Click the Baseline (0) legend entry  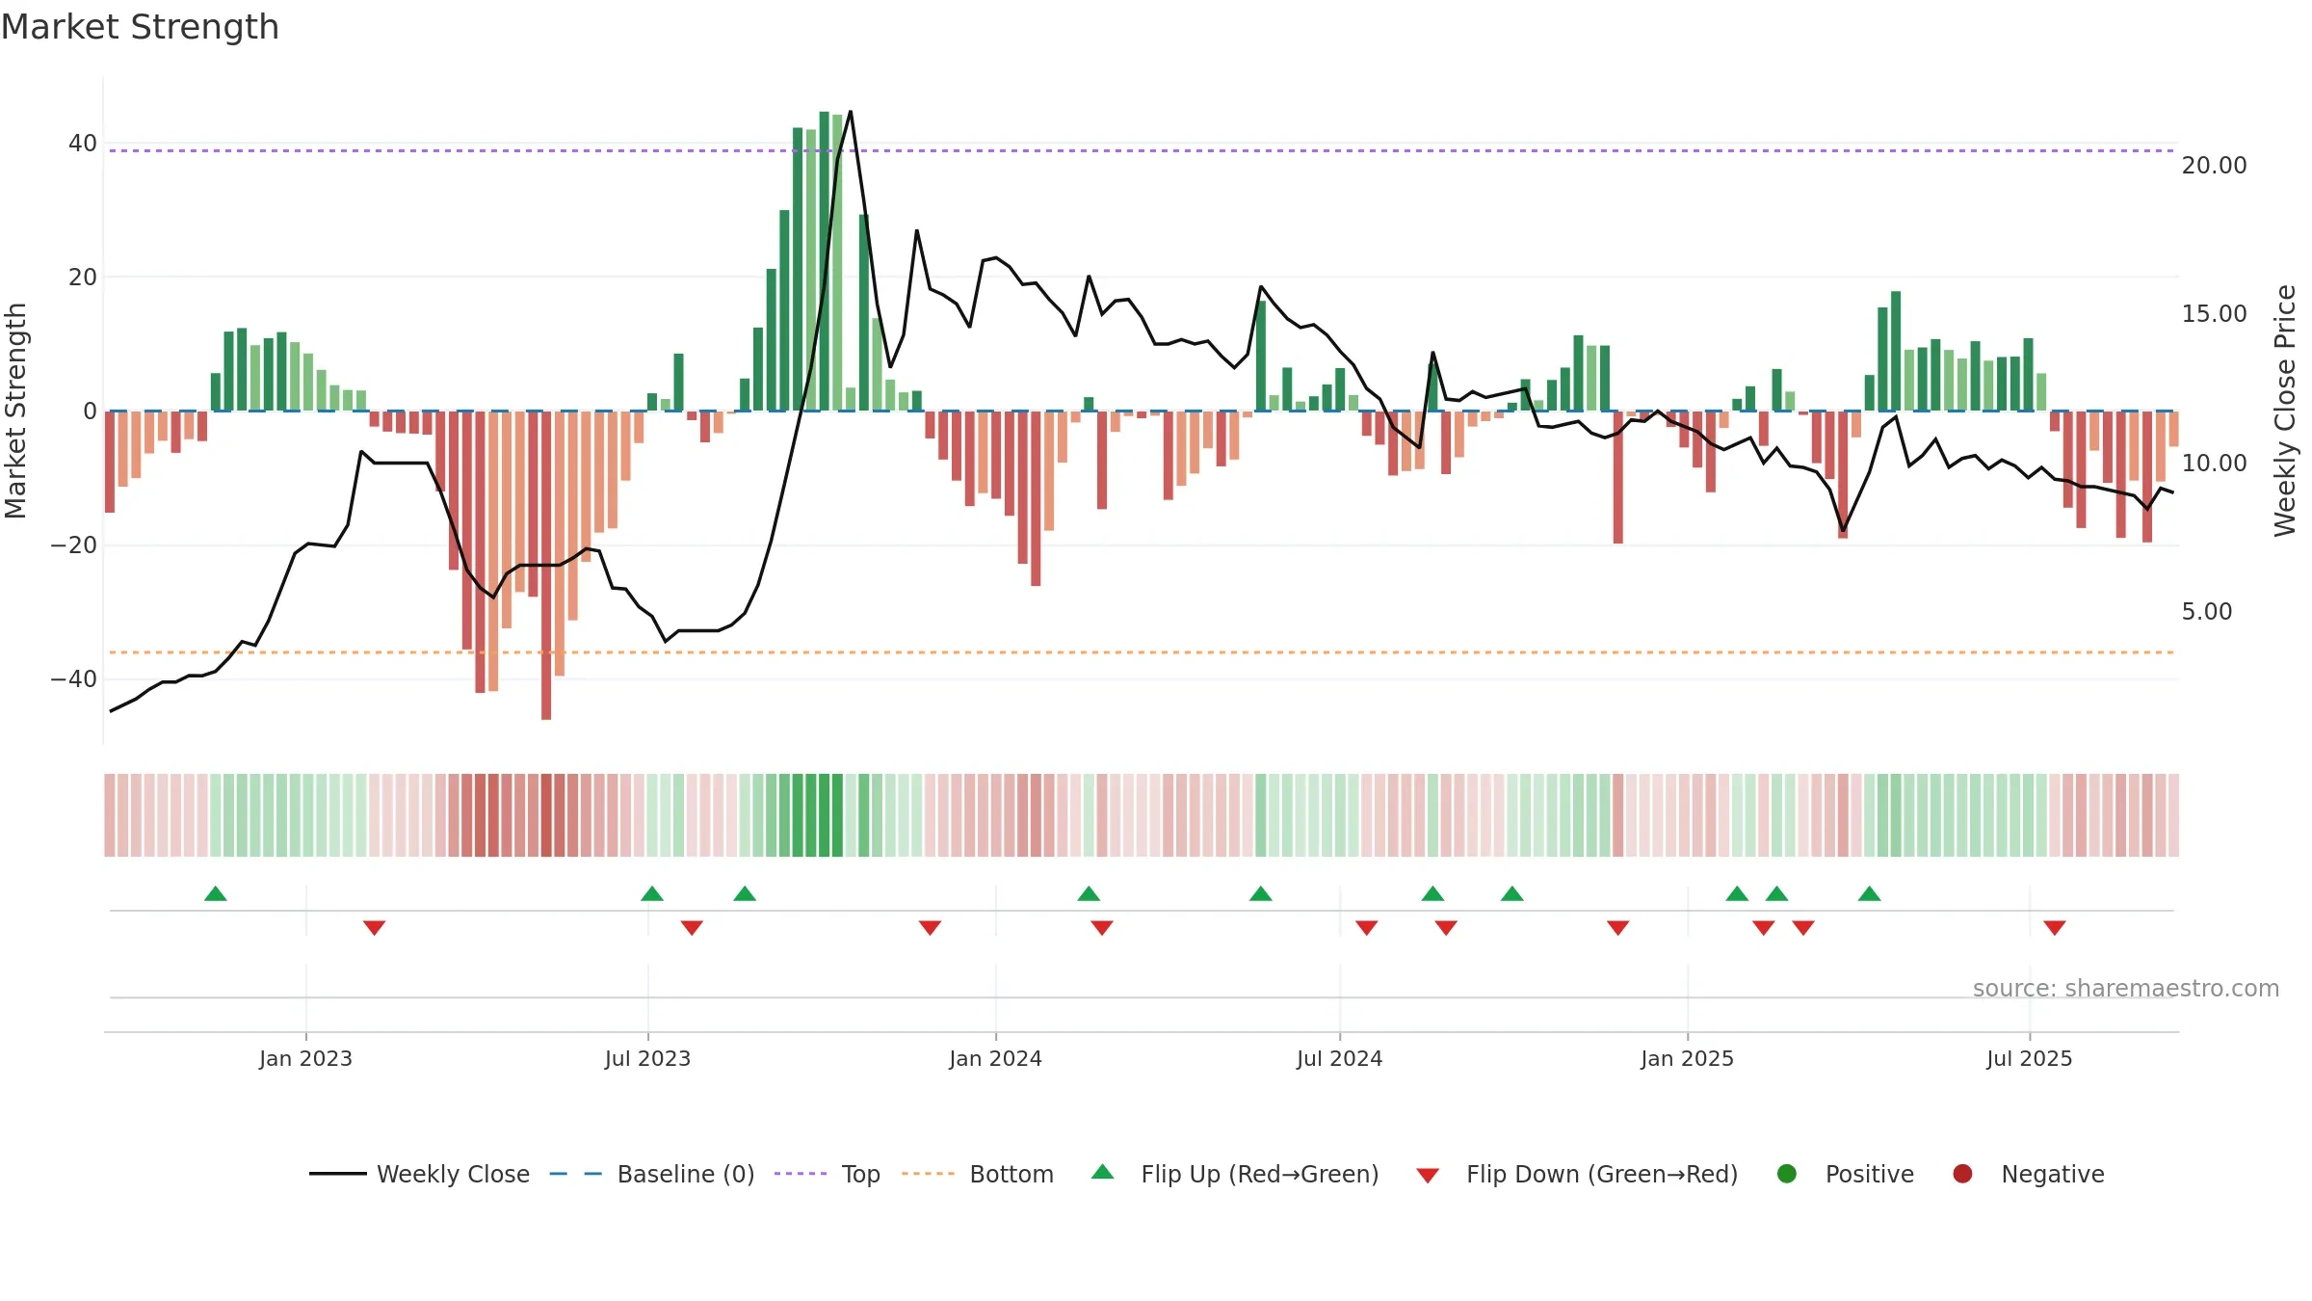click(x=652, y=1174)
